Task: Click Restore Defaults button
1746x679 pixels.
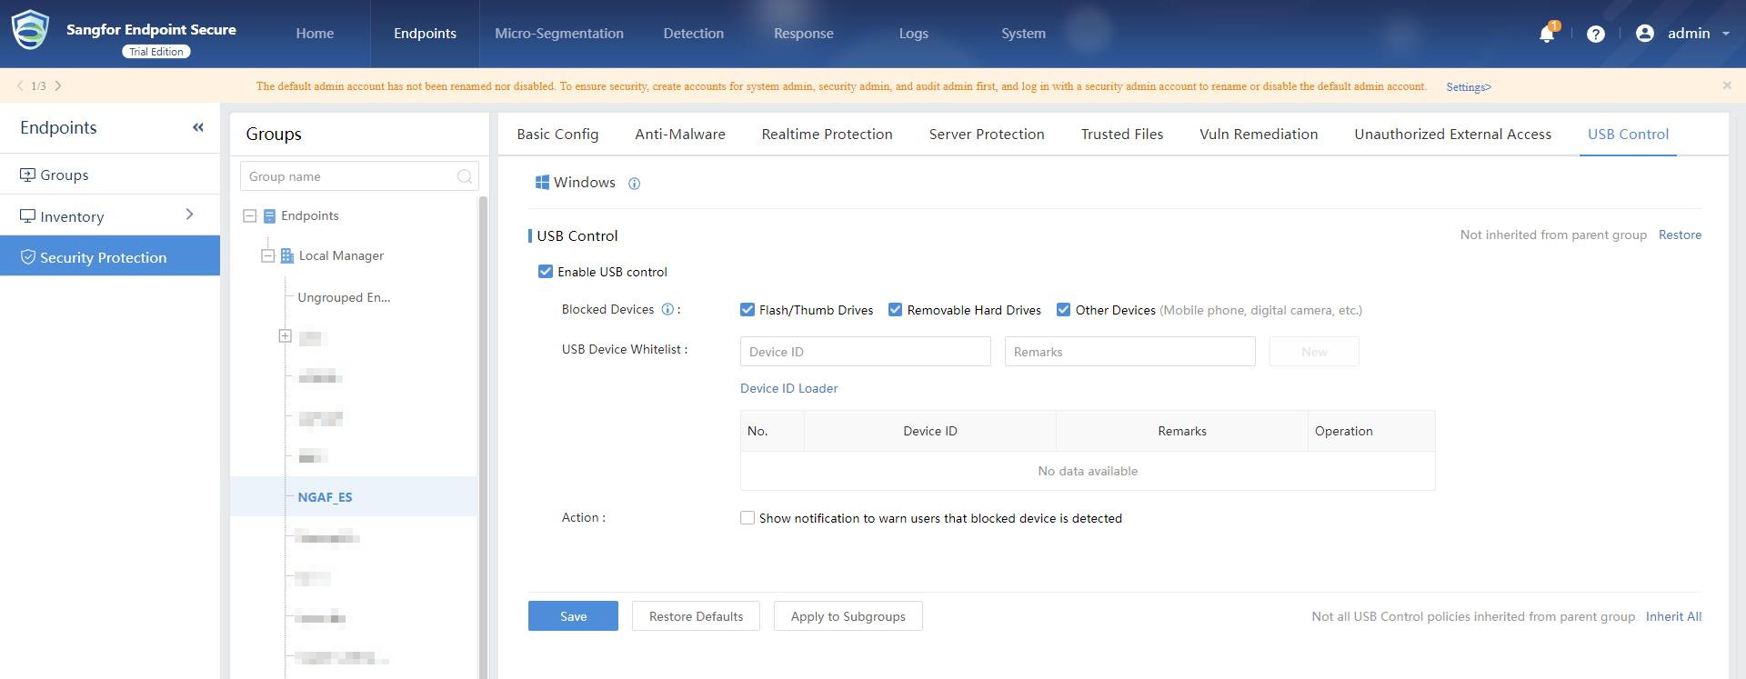Action: (696, 616)
